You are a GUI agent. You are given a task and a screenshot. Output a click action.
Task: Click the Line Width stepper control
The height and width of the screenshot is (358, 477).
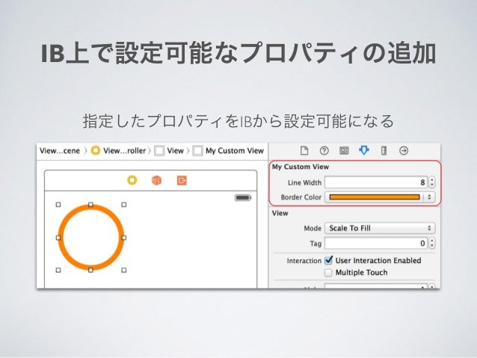pyautogui.click(x=432, y=182)
